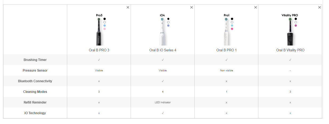Remove Oral B PRO 3 from comparison

(128, 7)
